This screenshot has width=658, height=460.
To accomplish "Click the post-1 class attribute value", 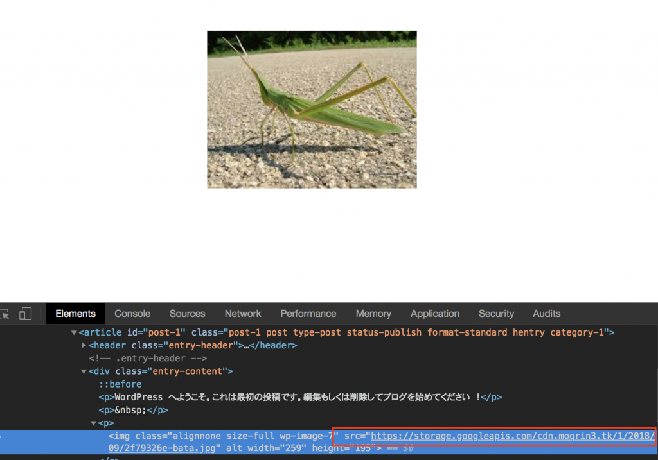I will click(416, 332).
